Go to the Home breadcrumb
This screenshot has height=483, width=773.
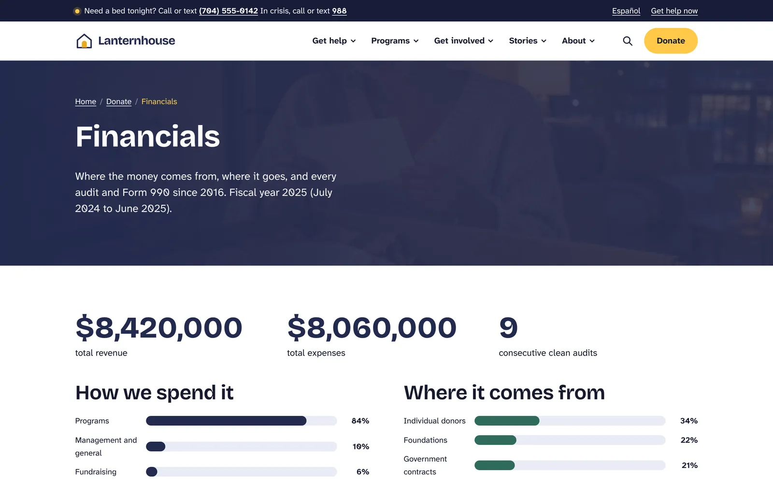click(86, 101)
